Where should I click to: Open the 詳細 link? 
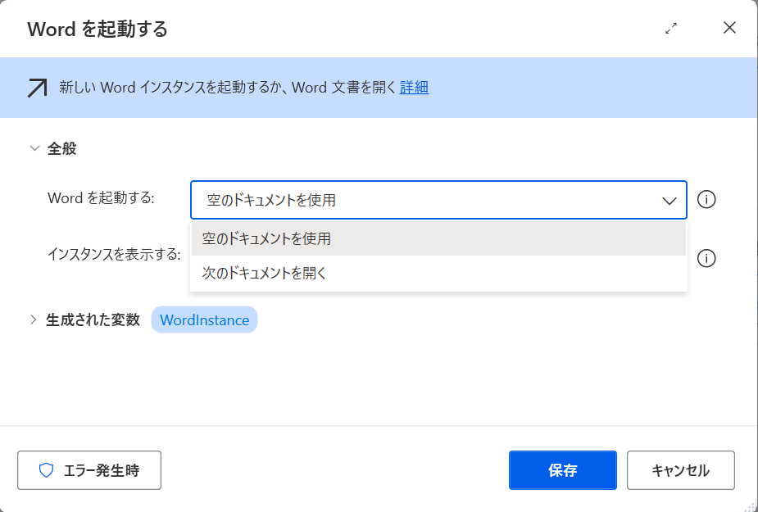point(414,88)
